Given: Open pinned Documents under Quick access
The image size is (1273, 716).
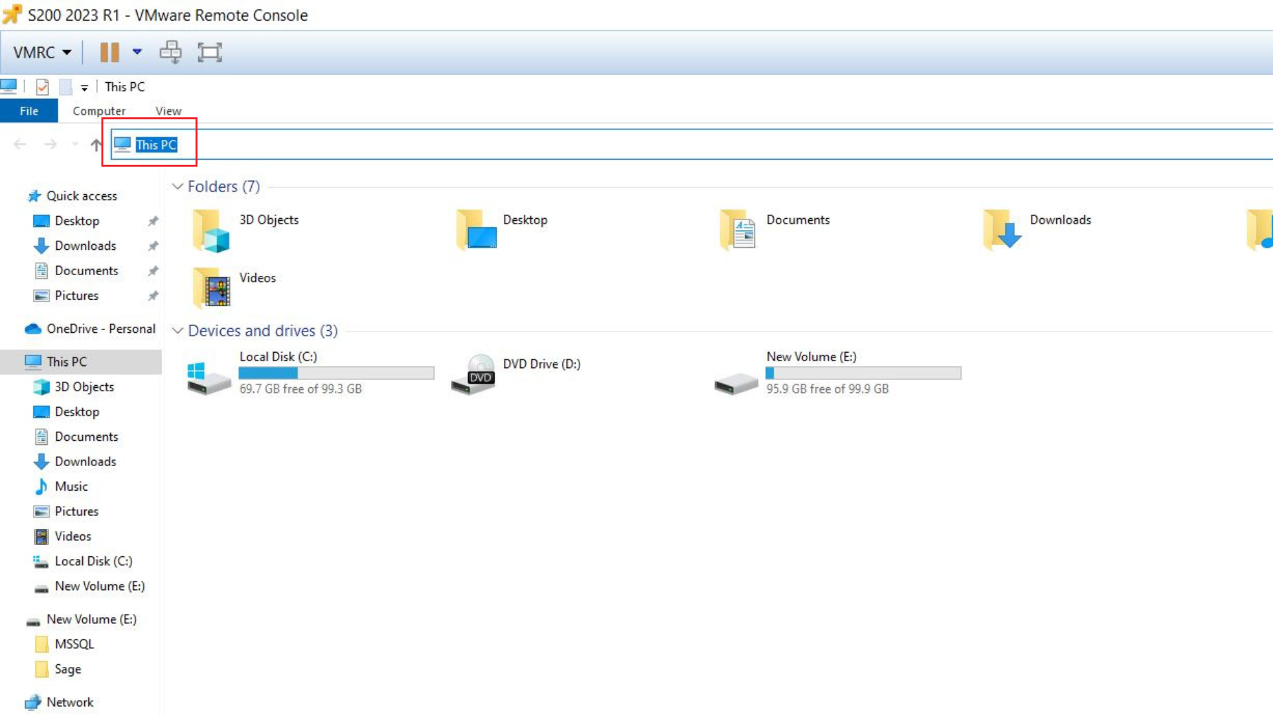Looking at the screenshot, I should coord(86,270).
